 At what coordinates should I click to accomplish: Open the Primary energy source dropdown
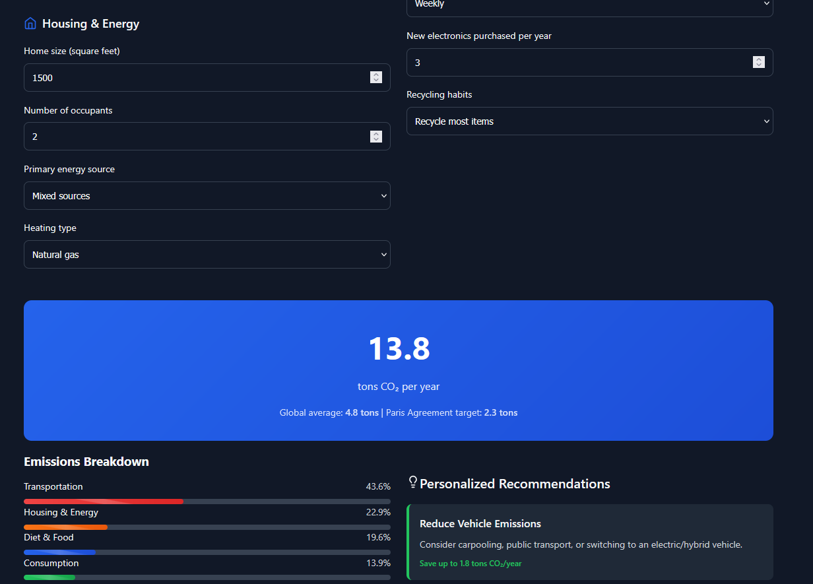click(207, 195)
